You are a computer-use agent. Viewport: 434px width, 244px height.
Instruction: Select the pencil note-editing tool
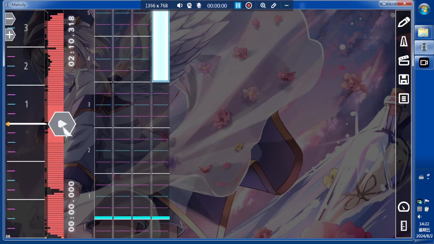tap(403, 22)
